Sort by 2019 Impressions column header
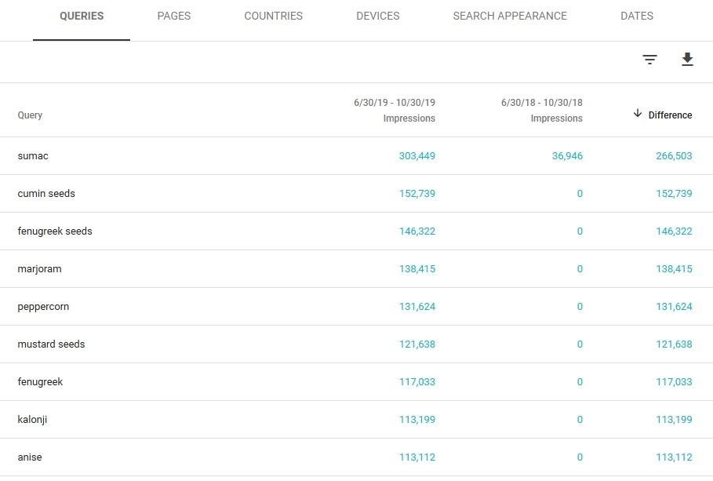This screenshot has height=481, width=713. coord(395,111)
